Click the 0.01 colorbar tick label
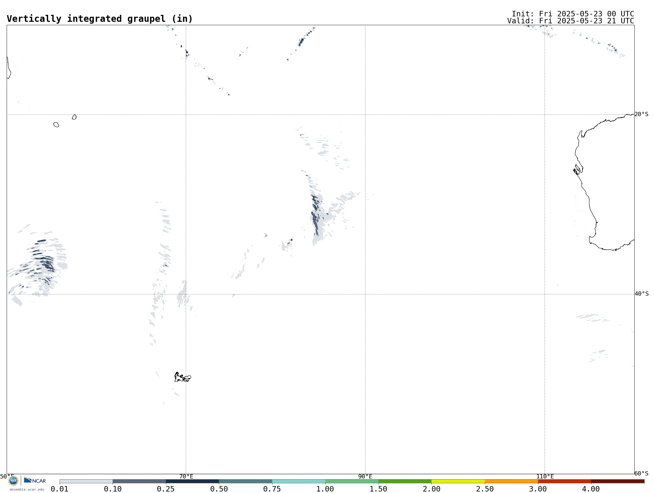 [x=60, y=489]
